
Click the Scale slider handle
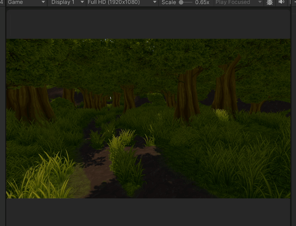point(181,2)
